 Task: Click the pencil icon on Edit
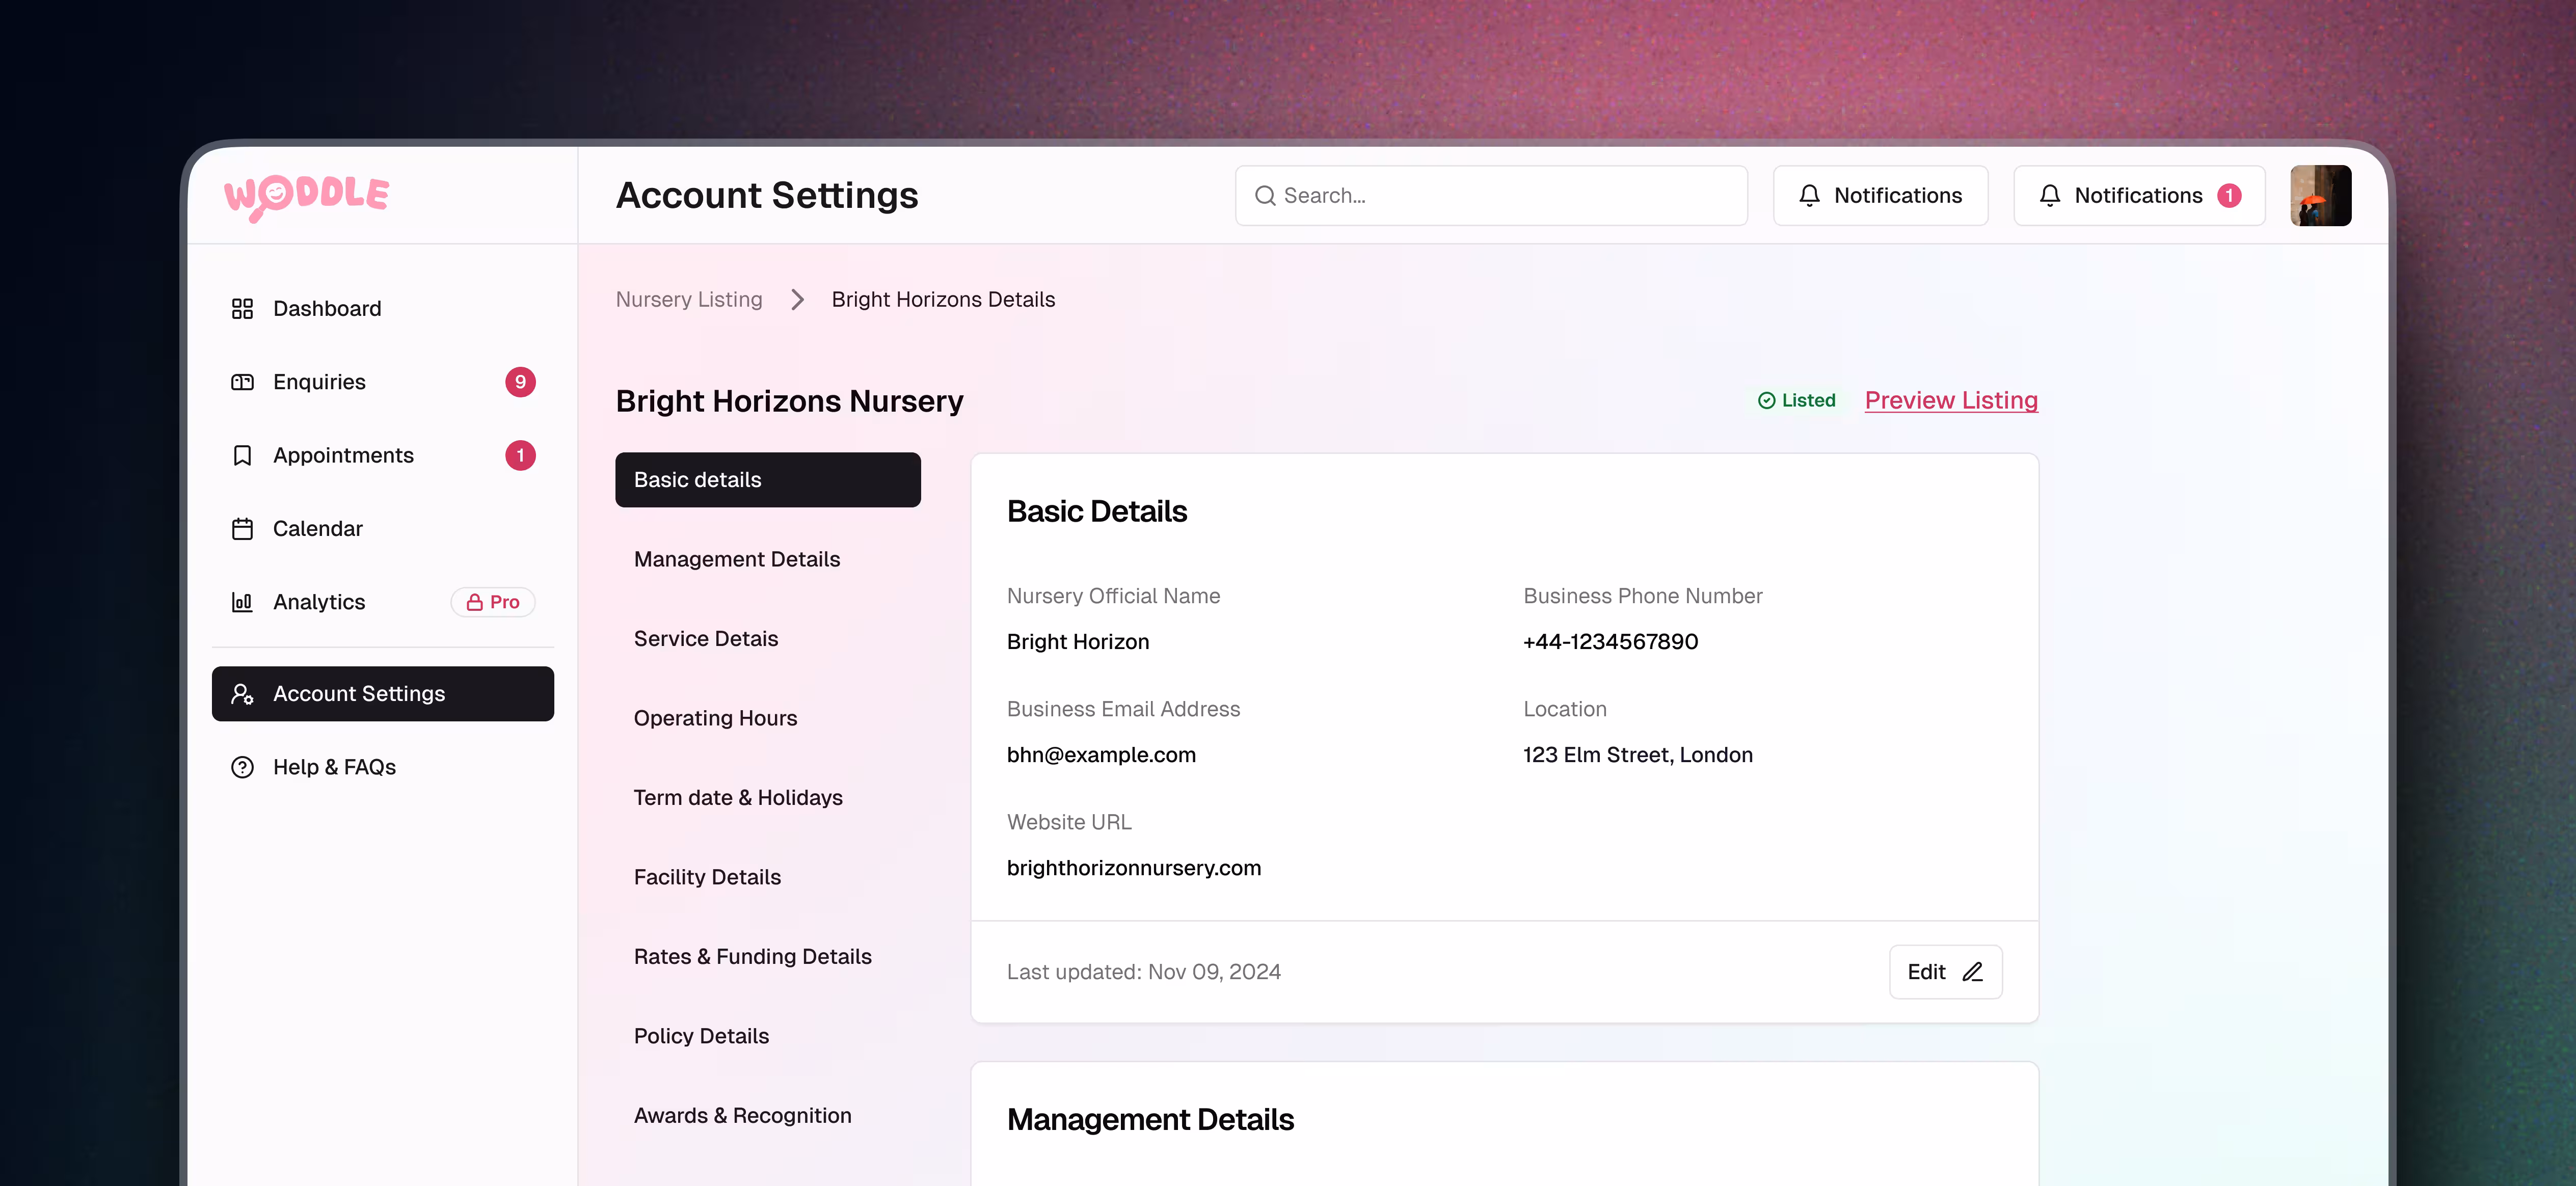(1972, 972)
